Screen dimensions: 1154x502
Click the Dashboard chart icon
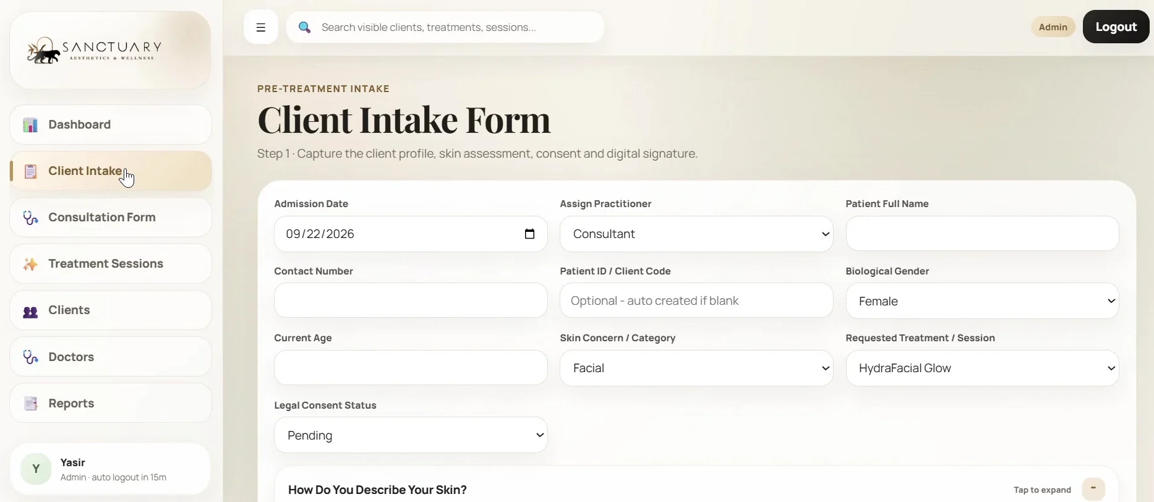pyautogui.click(x=30, y=125)
